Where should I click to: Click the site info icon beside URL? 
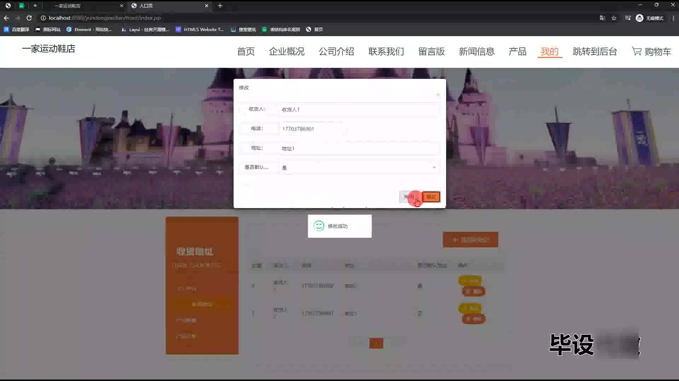tap(43, 18)
